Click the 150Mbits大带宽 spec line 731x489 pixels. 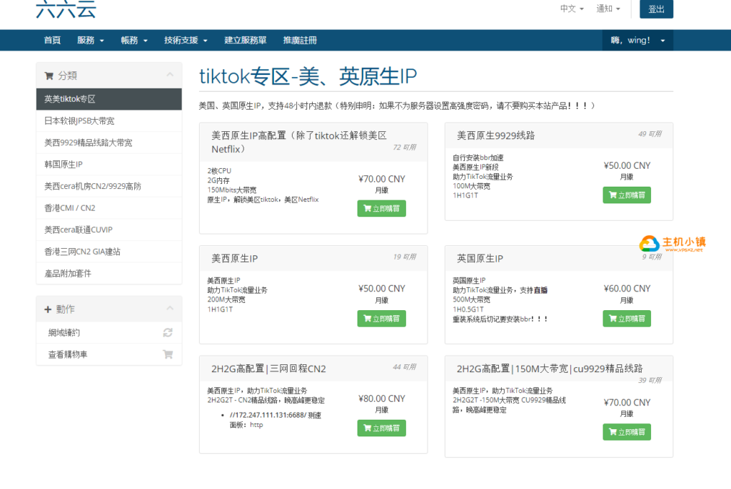click(232, 190)
